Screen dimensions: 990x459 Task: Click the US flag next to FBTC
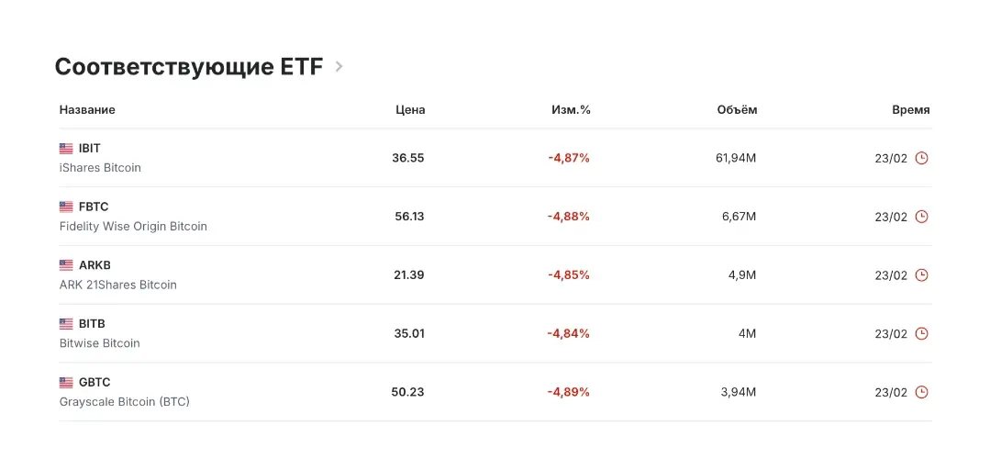(66, 207)
